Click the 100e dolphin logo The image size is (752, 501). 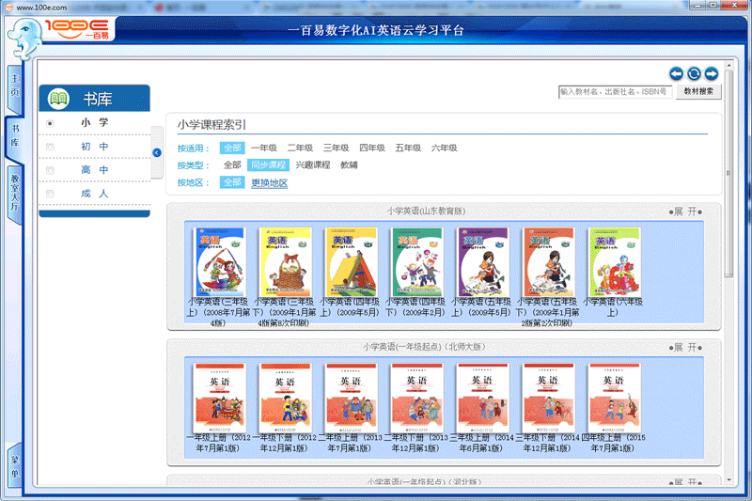tap(24, 39)
